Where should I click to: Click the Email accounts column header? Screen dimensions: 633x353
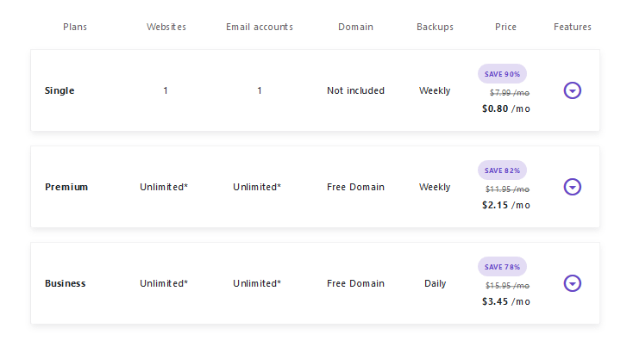pyautogui.click(x=260, y=27)
